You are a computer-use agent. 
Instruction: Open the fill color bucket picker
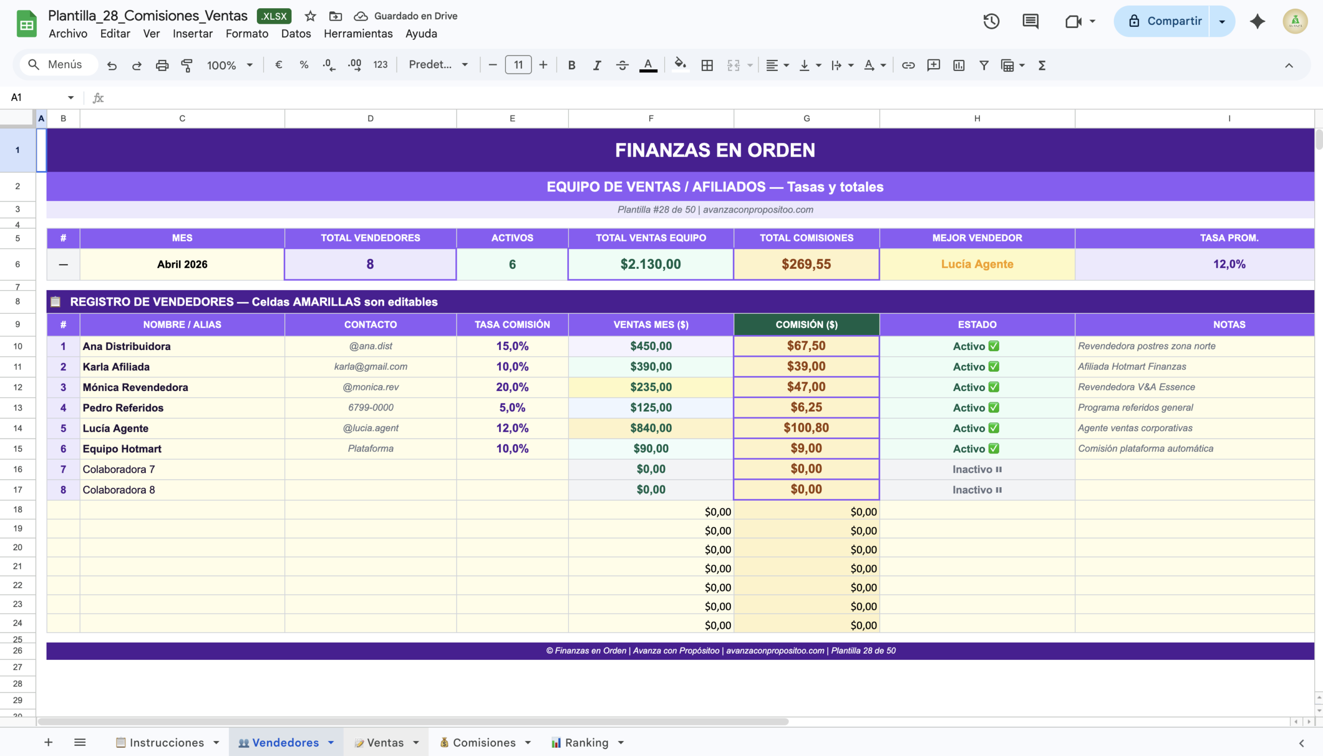pyautogui.click(x=680, y=65)
